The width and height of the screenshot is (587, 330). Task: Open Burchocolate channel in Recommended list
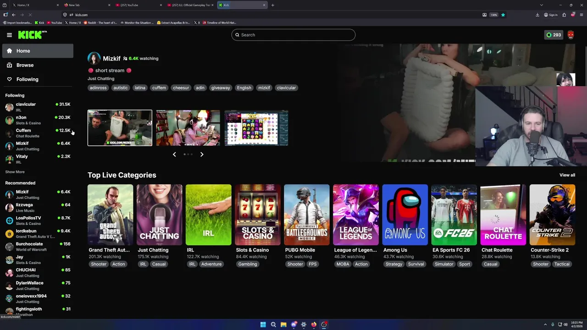click(38, 247)
